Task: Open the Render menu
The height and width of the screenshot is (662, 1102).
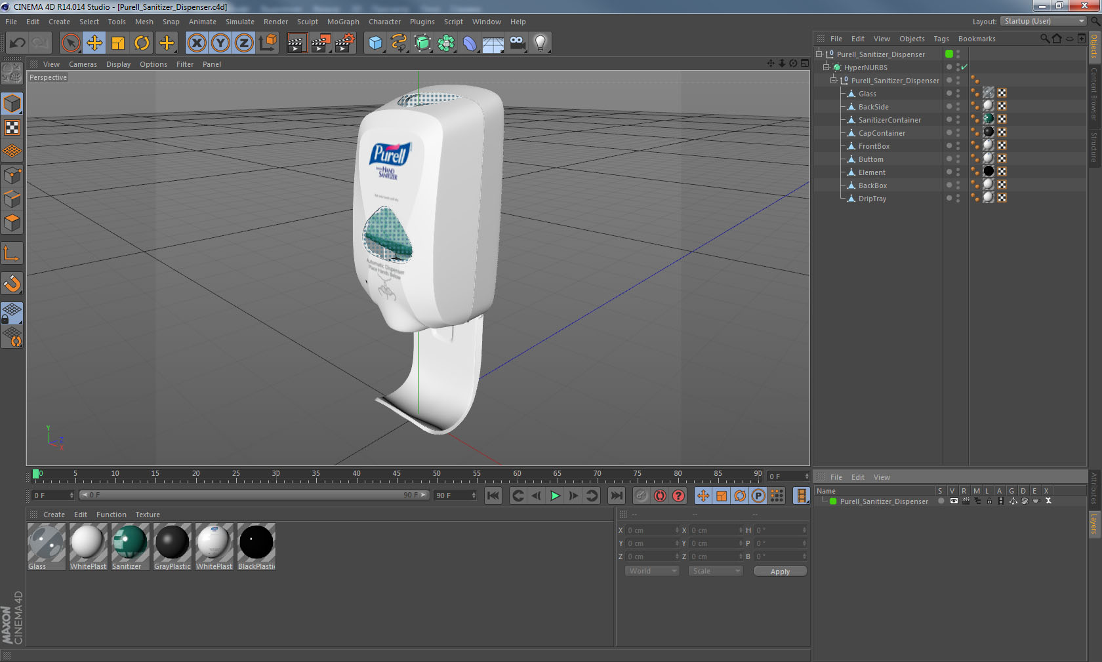Action: click(275, 22)
